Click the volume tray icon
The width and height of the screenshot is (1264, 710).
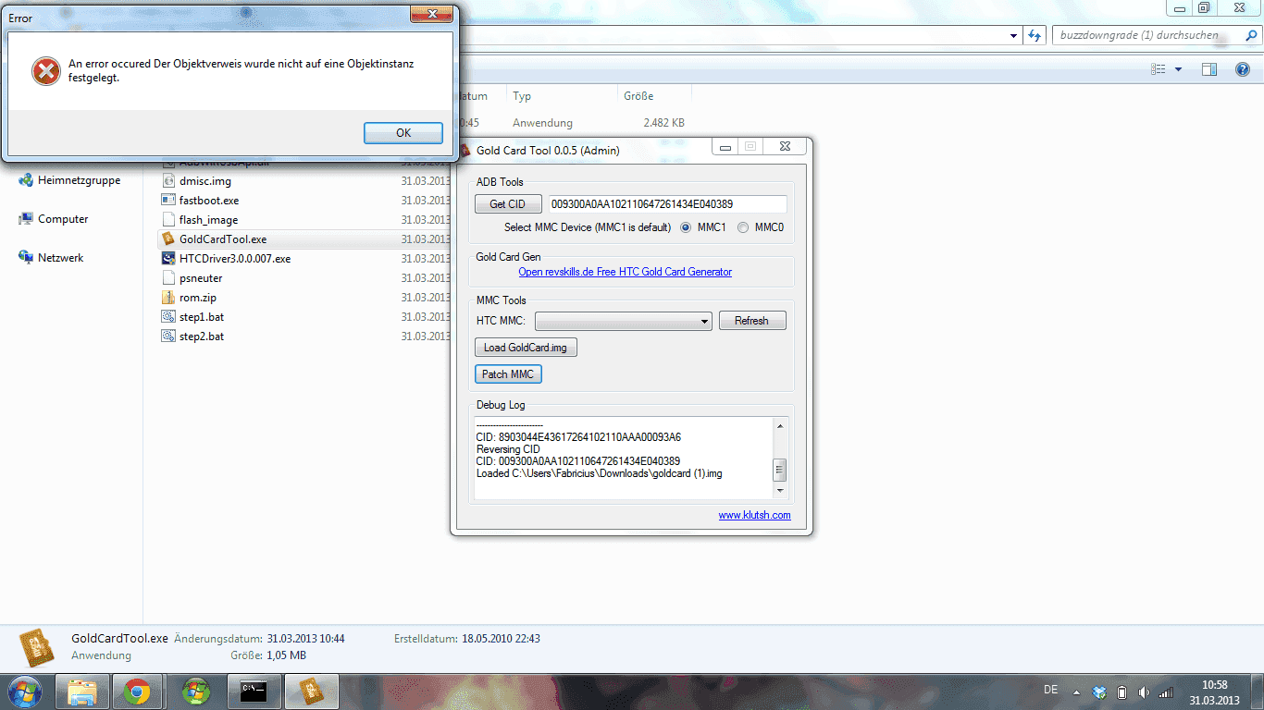click(x=1144, y=692)
